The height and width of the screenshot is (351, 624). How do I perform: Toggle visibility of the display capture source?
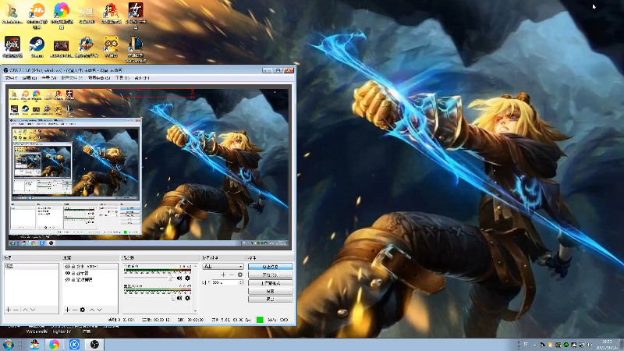pyautogui.click(x=67, y=273)
